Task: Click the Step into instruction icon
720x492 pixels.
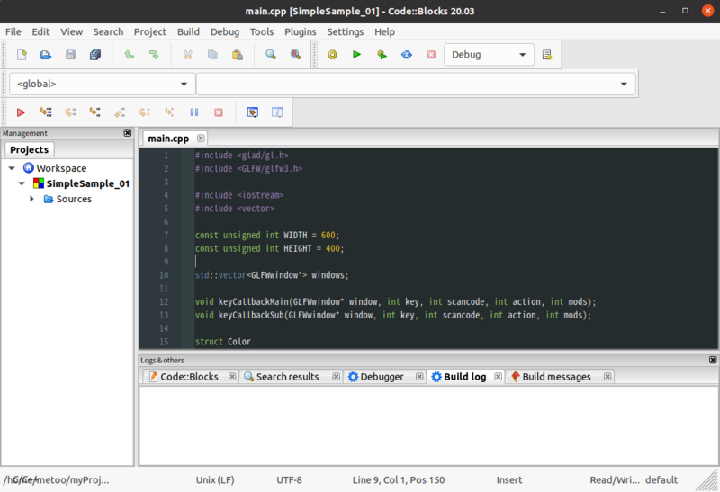Action: 169,112
